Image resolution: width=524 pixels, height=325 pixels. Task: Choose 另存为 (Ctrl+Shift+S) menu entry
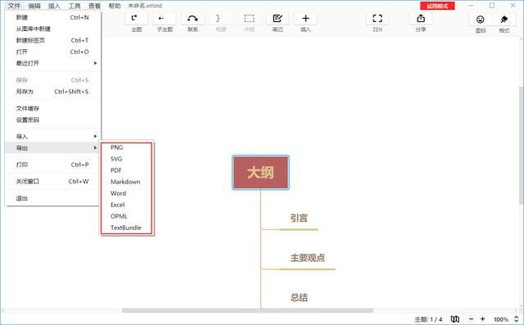(x=52, y=92)
